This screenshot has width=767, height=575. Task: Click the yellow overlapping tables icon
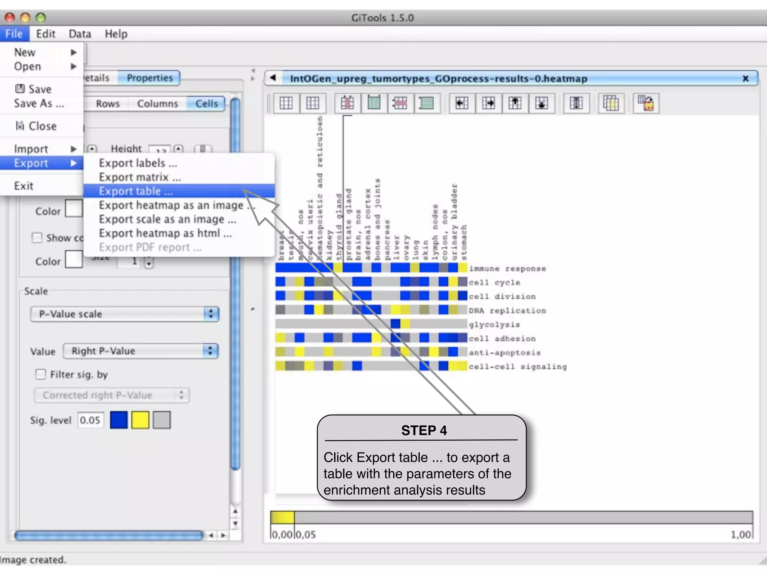point(611,103)
